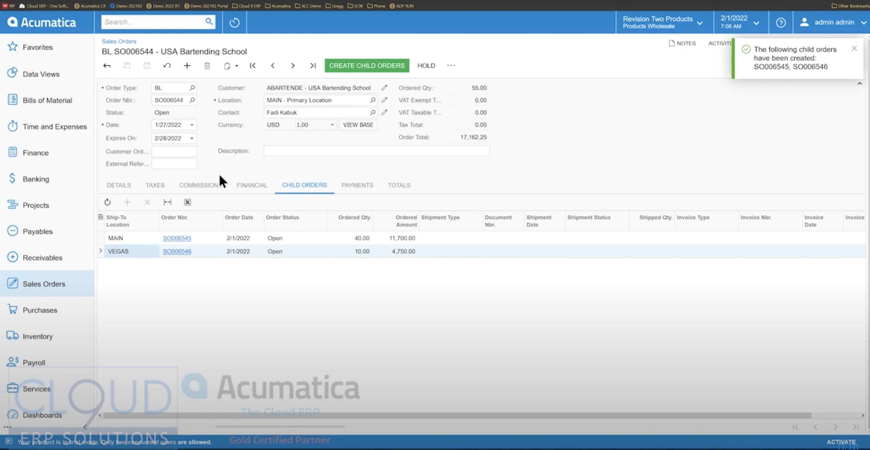Open currency rate dropdown
Screen dimensions: 870x450
[x=332, y=125]
